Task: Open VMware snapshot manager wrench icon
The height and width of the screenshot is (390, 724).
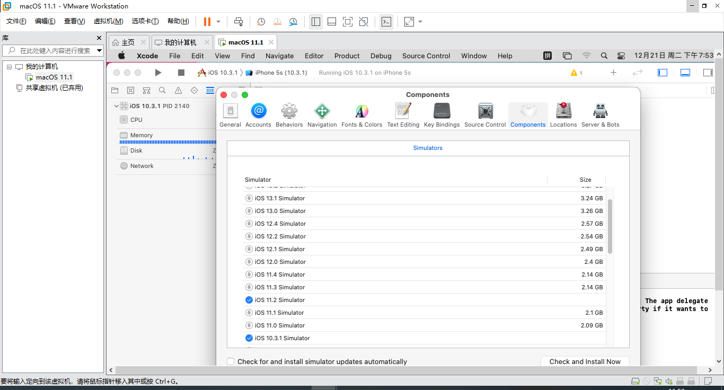Action: (294, 22)
